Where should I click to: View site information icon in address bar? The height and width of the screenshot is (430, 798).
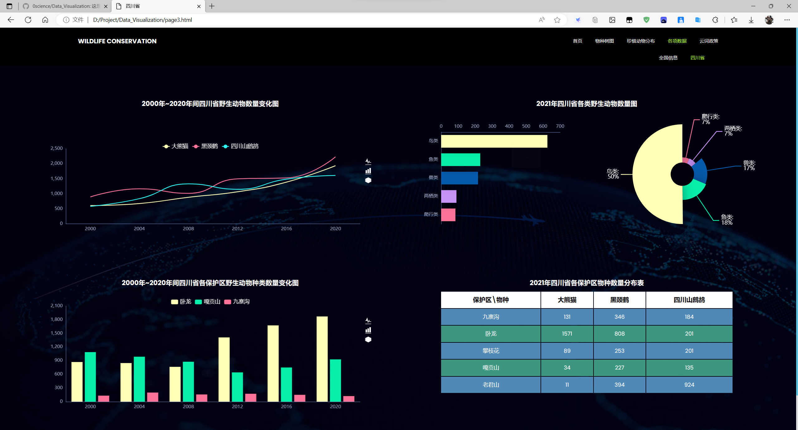(66, 20)
